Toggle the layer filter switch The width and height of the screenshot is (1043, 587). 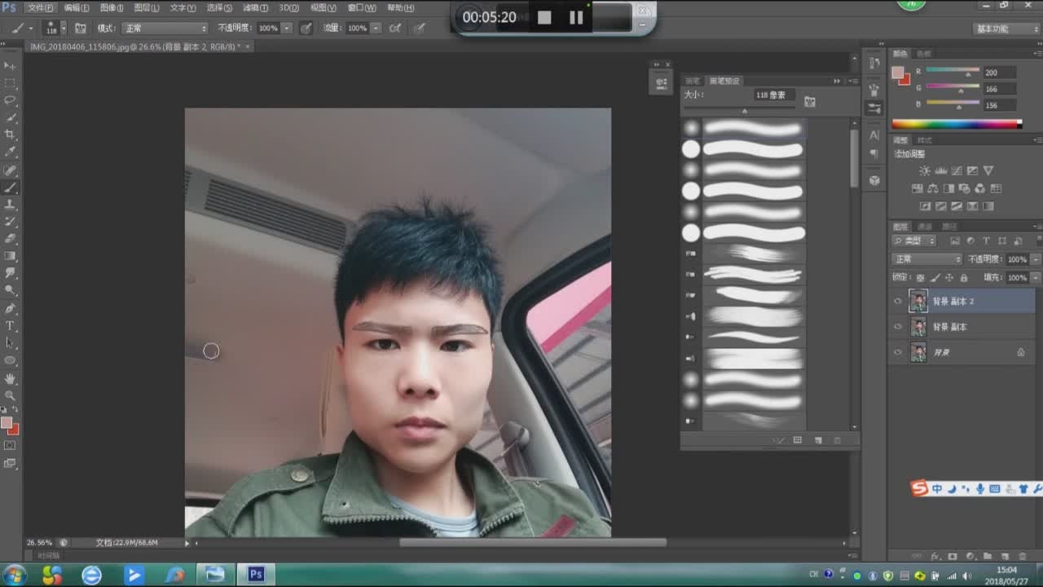pyautogui.click(x=1038, y=241)
